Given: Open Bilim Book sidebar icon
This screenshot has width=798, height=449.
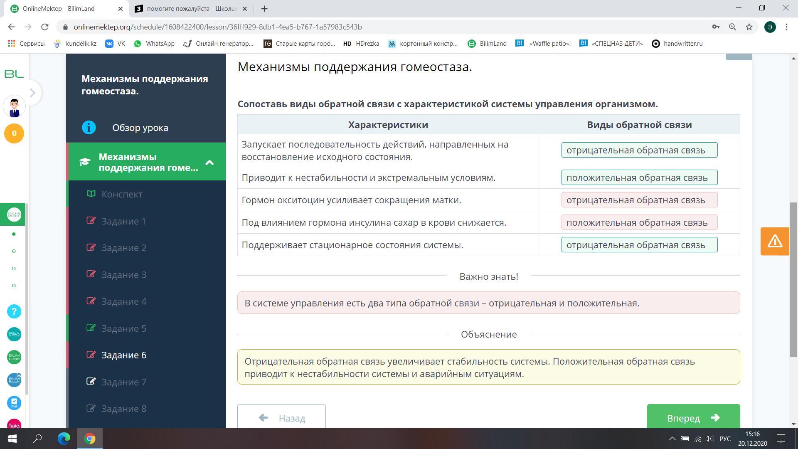Looking at the screenshot, I should tap(14, 380).
